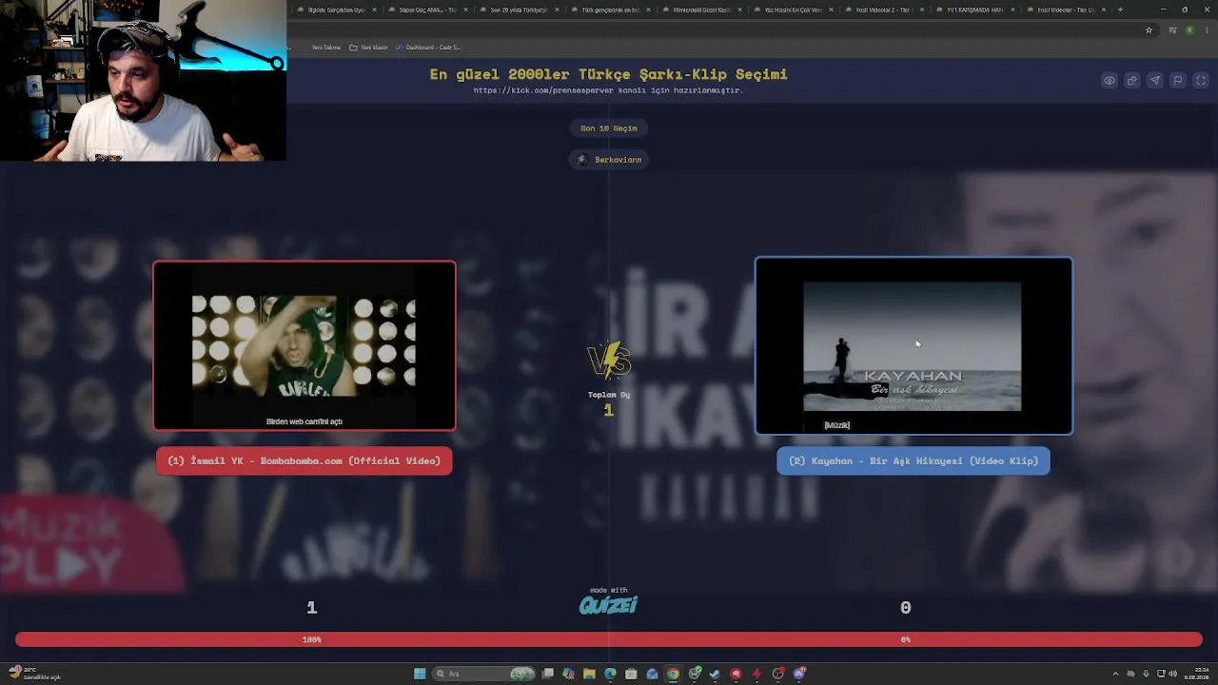Show hidden system tray icons

[1117, 674]
